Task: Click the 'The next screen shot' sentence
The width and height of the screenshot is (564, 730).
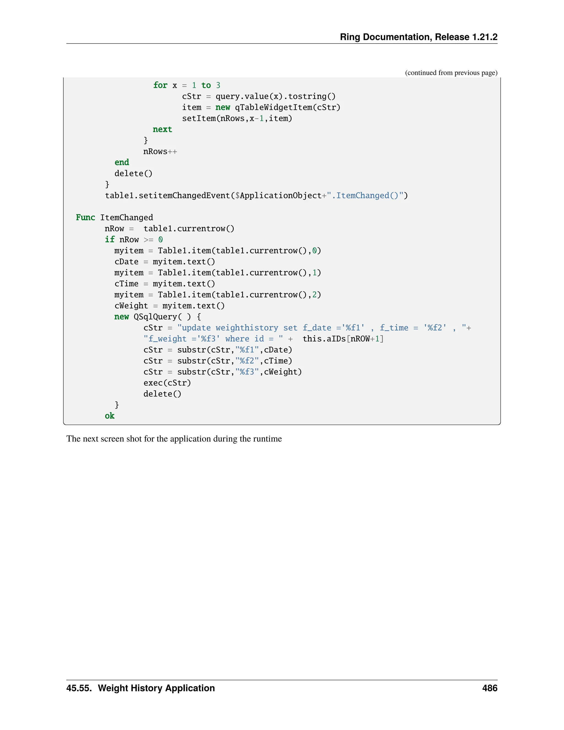Action: [x=174, y=439]
